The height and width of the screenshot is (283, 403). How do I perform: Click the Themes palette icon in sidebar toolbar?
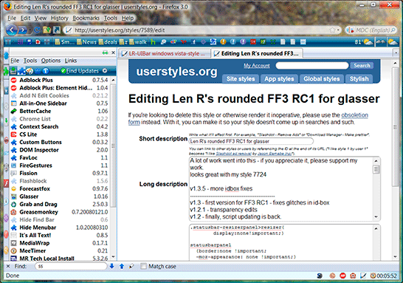[30, 71]
